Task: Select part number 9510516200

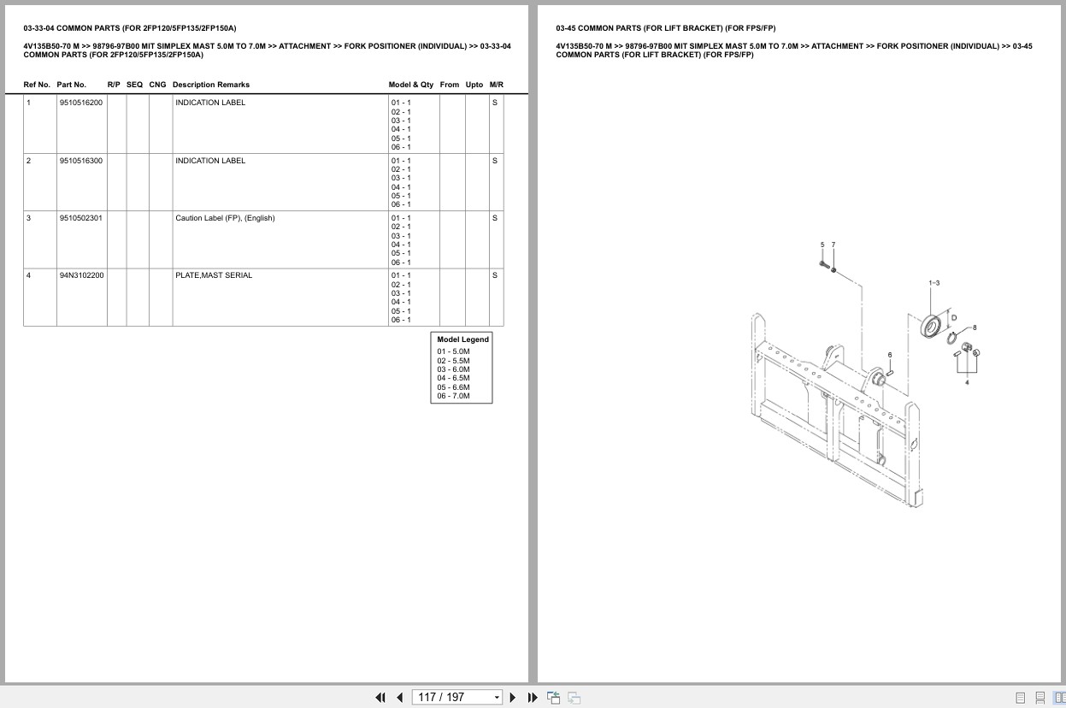Action: (81, 103)
